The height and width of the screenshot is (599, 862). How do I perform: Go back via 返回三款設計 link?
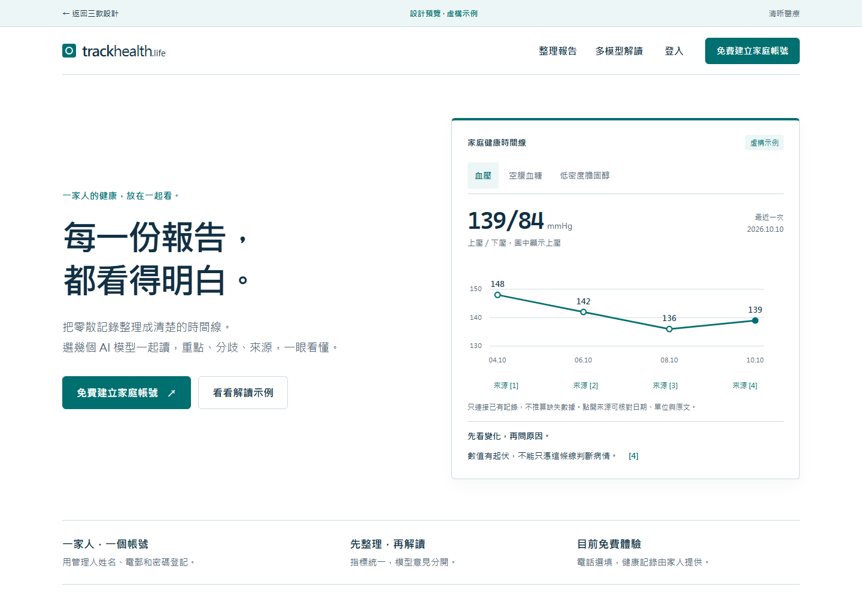pos(90,13)
